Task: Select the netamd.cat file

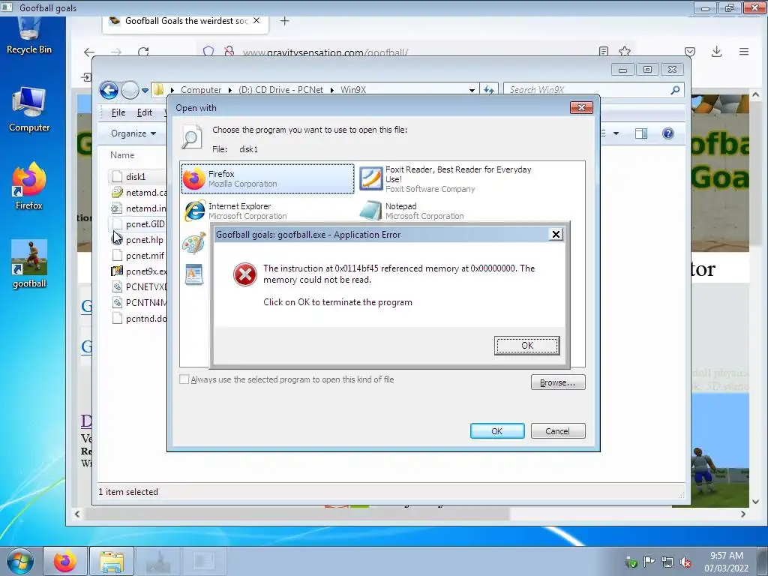Action: pos(139,193)
